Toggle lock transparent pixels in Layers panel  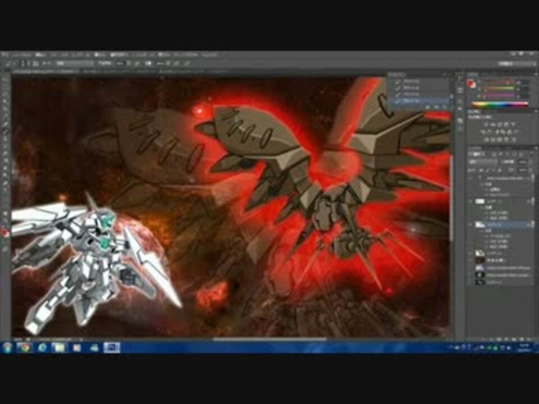click(x=481, y=170)
